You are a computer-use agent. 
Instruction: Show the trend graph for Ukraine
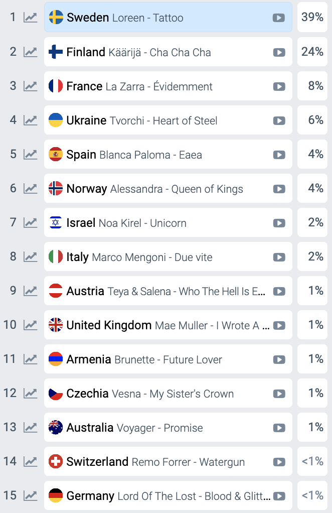[x=30, y=120]
